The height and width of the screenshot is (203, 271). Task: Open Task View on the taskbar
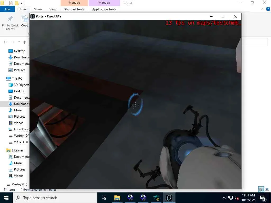click(x=104, y=198)
